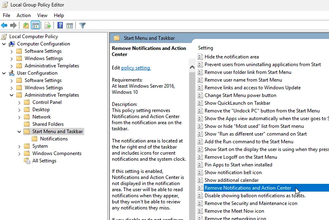Click the Filter funnel icon
Viewport: 329px width, 220px height.
pyautogui.click(x=82, y=26)
